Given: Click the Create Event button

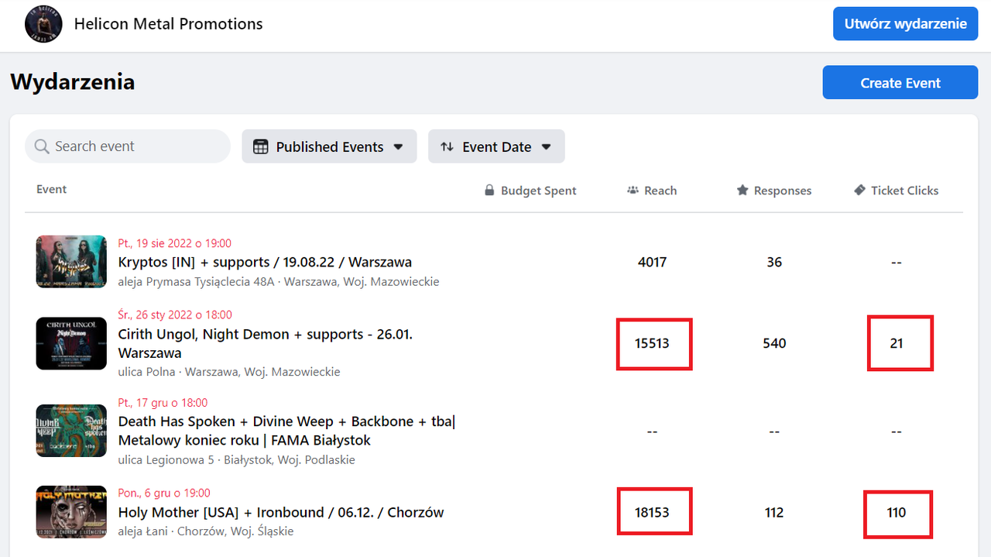Looking at the screenshot, I should pos(900,83).
